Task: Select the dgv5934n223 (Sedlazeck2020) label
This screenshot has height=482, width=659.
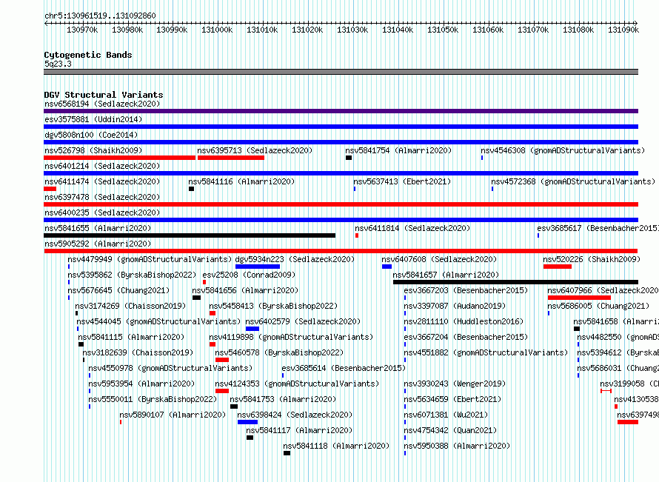Action: point(295,259)
